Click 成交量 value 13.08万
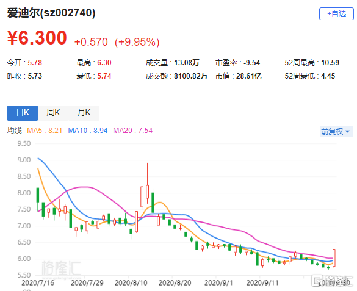The image size is (357, 291). [x=187, y=63]
